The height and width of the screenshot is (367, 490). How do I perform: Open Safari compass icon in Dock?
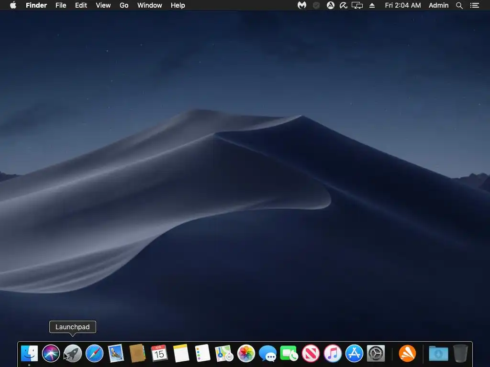point(94,354)
